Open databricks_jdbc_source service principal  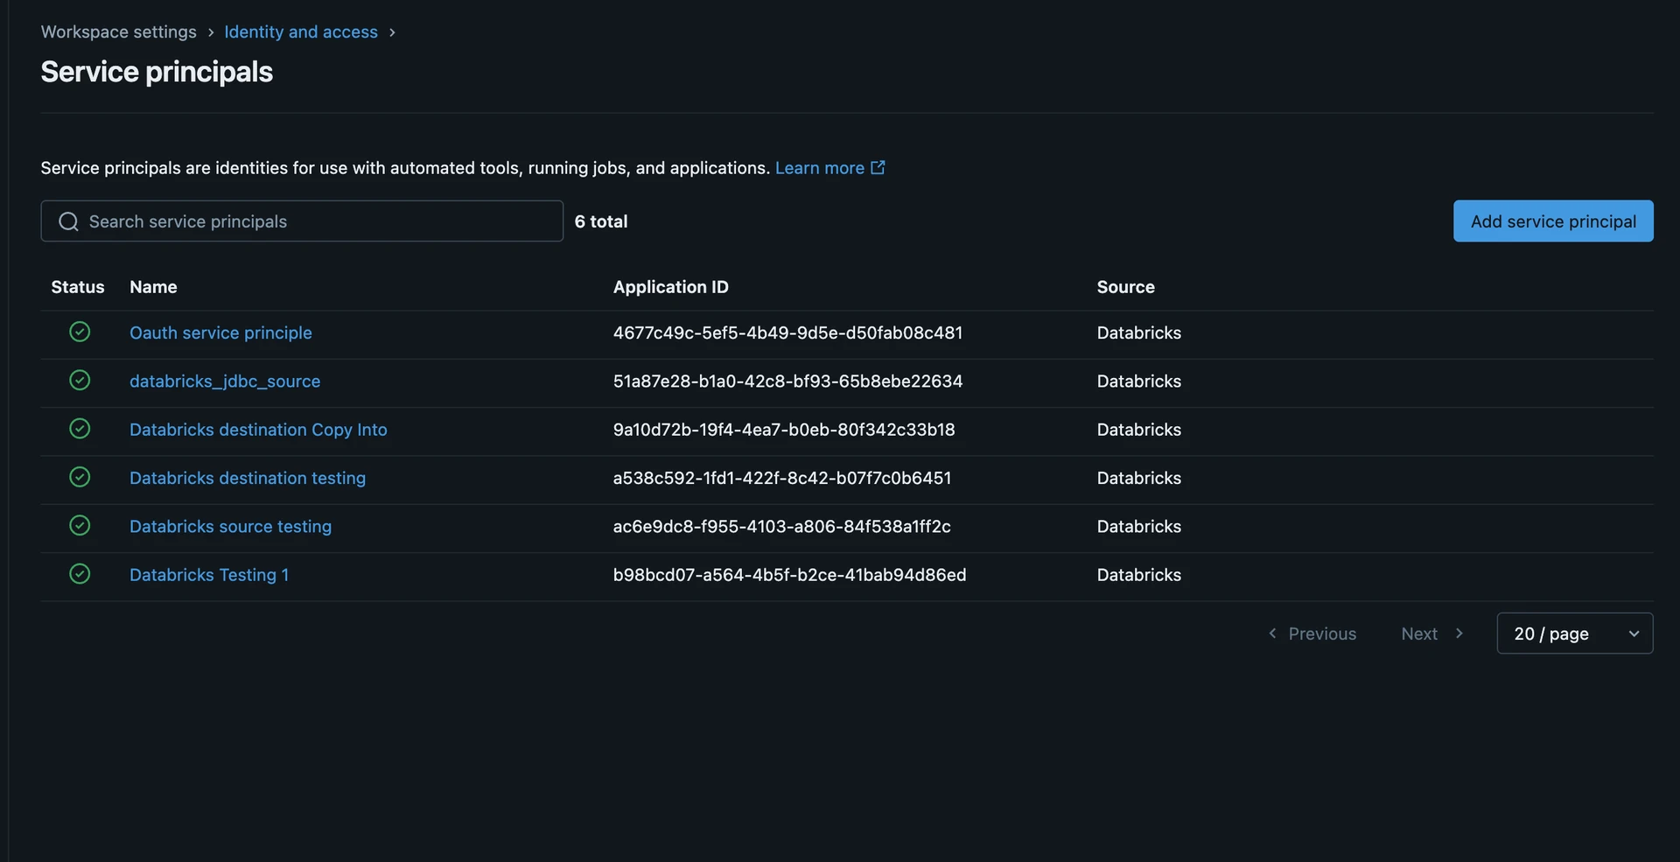tap(225, 381)
